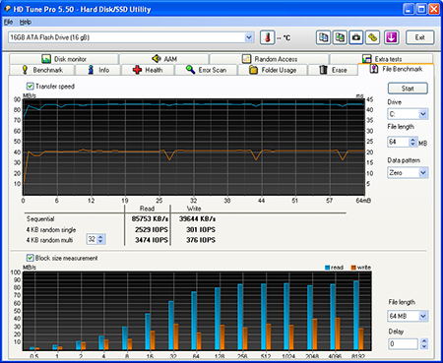Click the Start button
This screenshot has height=363, width=443.
pyautogui.click(x=408, y=89)
